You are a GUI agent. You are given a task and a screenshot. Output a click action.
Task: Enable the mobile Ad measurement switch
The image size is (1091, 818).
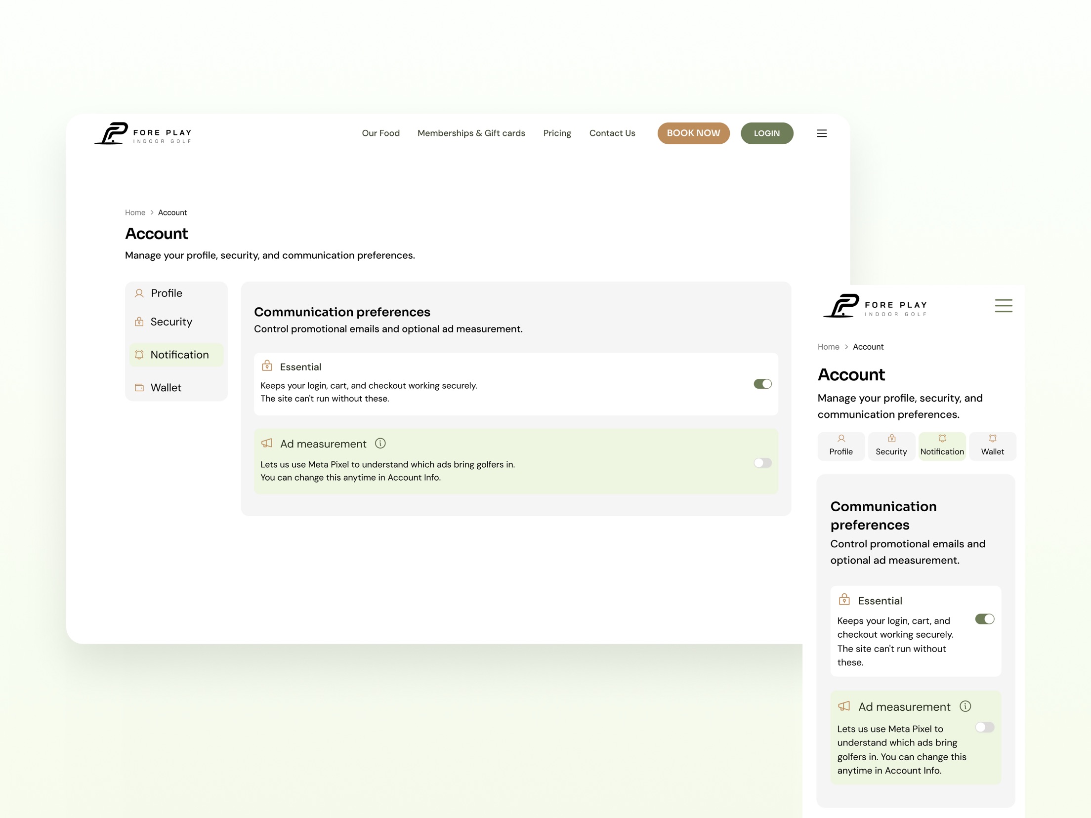[984, 727]
